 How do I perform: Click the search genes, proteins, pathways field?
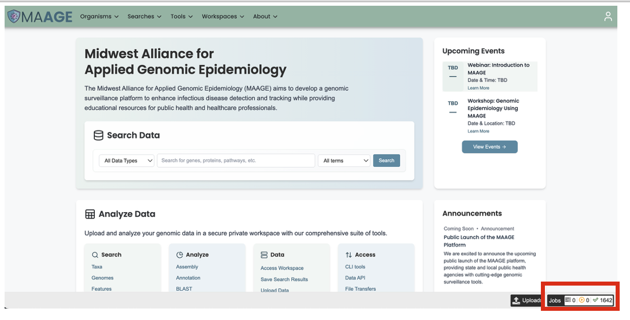coord(236,161)
